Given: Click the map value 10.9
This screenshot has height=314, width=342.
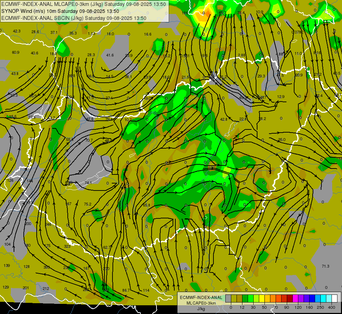Looking at the screenshot, I should pos(260,12).
